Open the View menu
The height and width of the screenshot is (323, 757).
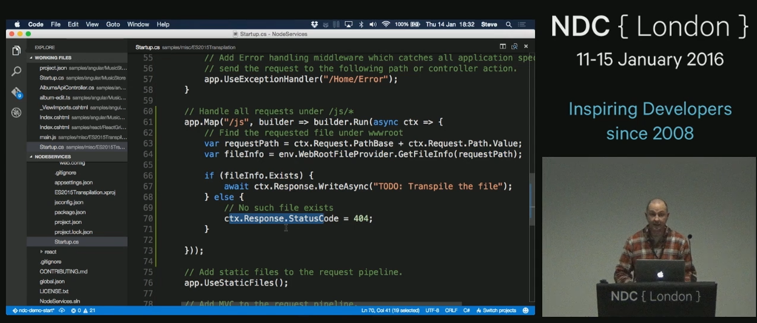(x=92, y=24)
